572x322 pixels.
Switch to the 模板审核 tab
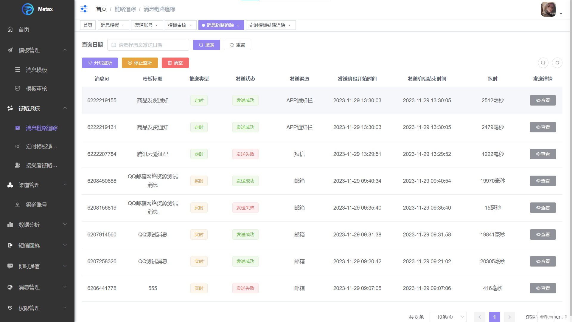pyautogui.click(x=177, y=25)
